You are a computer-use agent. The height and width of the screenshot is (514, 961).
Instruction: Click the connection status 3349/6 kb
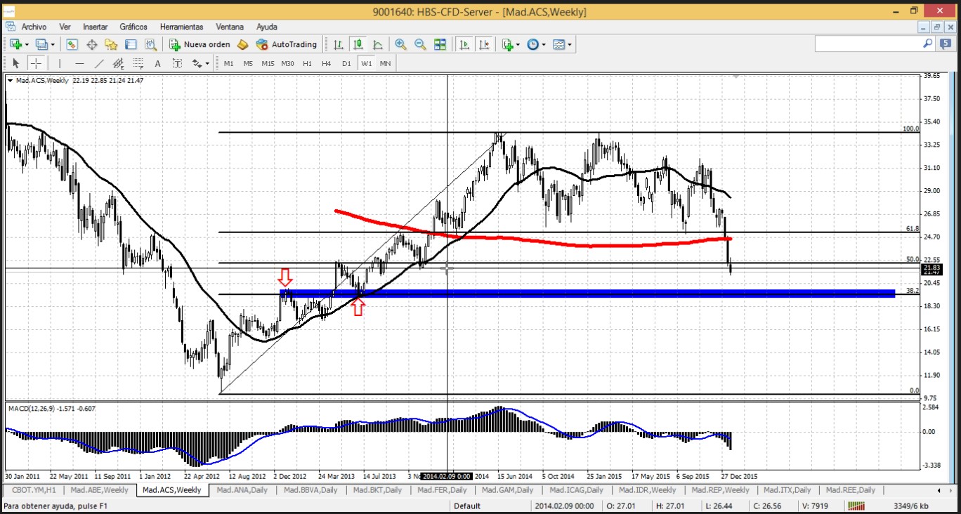(x=911, y=506)
